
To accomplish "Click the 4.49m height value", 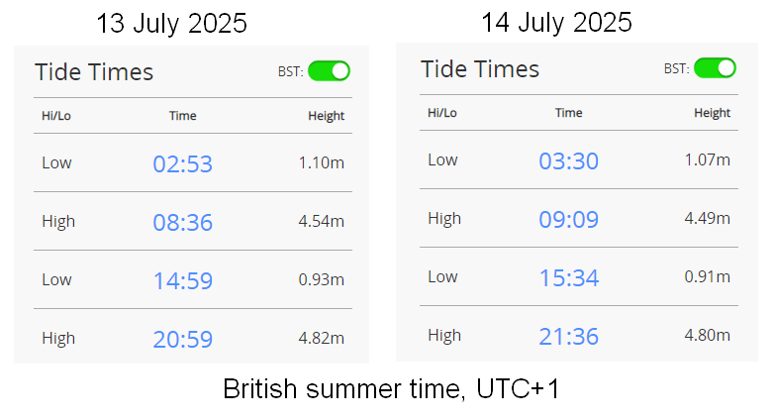I will (708, 218).
